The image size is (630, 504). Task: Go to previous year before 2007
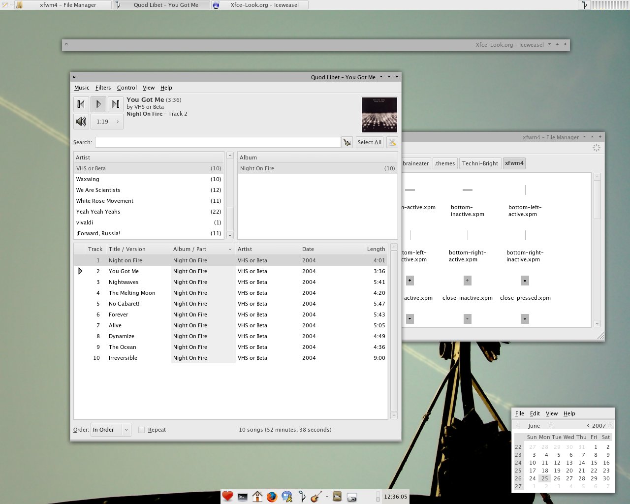[588, 426]
